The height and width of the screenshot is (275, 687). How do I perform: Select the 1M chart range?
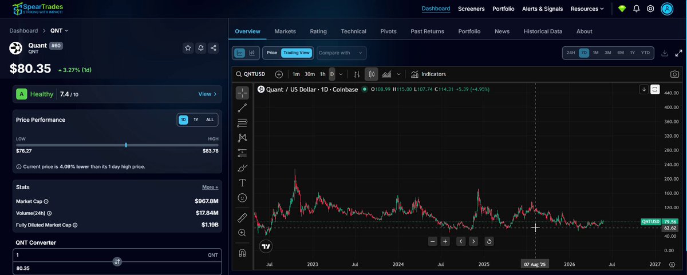pyautogui.click(x=595, y=53)
